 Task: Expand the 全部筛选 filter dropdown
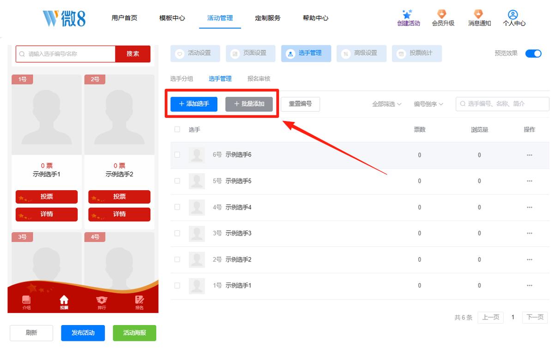(x=386, y=104)
